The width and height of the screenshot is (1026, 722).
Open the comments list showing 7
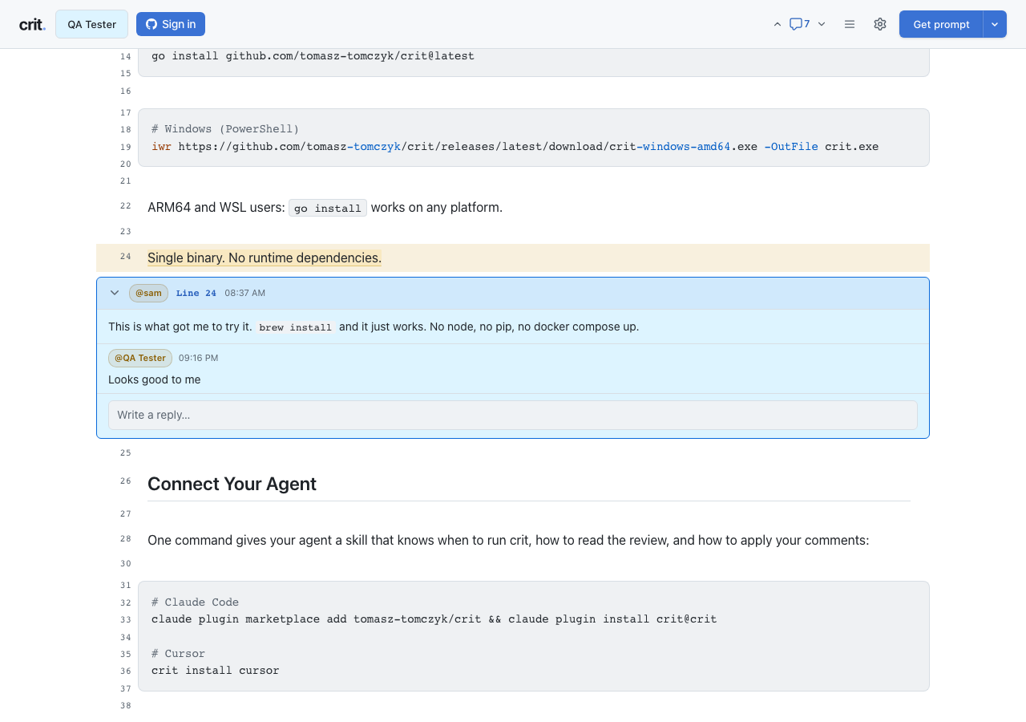point(799,24)
